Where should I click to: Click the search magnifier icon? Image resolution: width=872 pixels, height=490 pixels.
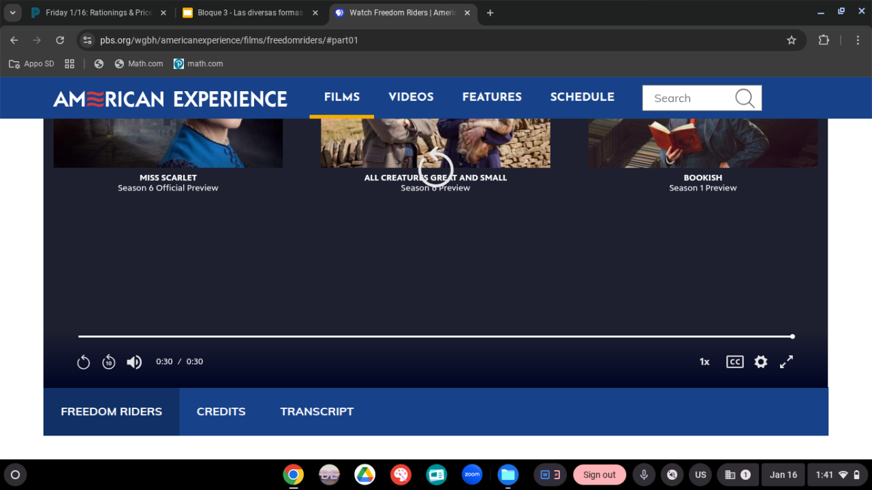click(x=745, y=98)
